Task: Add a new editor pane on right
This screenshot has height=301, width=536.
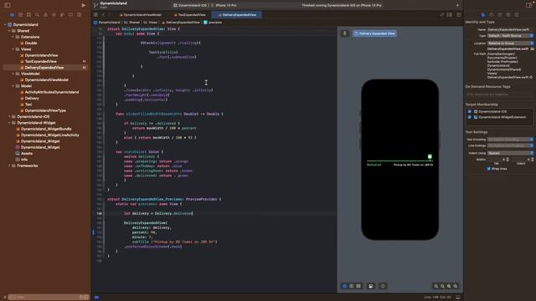Action: pyautogui.click(x=459, y=15)
